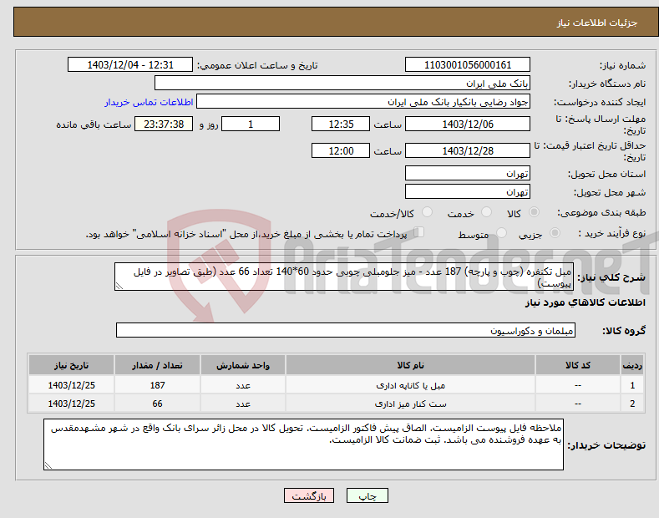Click the گروه کالا field مبلمان و دکوراسیون
The image size is (659, 518).
click(x=346, y=331)
